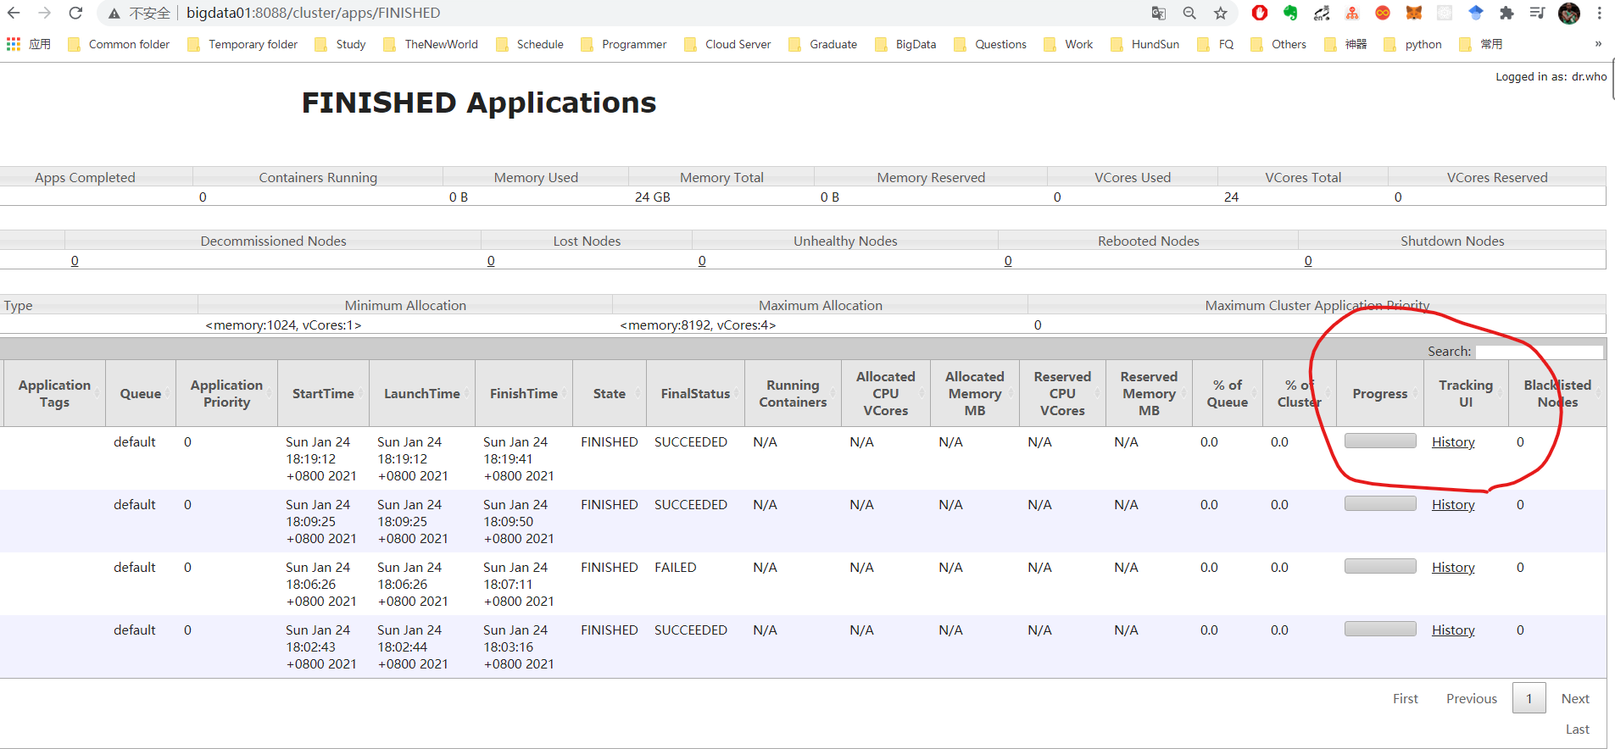Open the Work bookmark folder

[x=1068, y=44]
